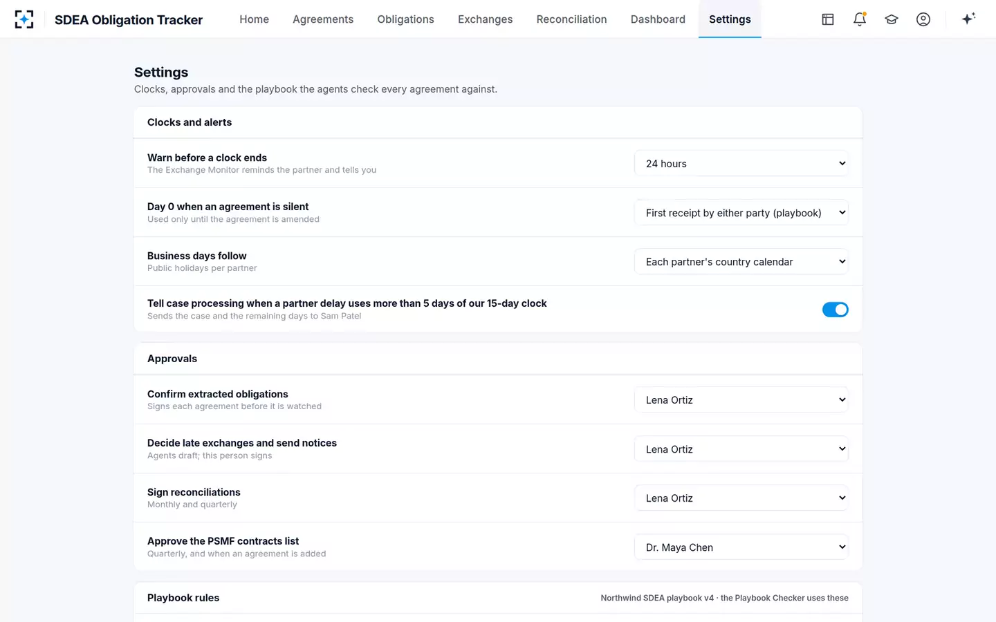View the Dashboard tab
Screen dimensions: 996x622
(x=658, y=19)
